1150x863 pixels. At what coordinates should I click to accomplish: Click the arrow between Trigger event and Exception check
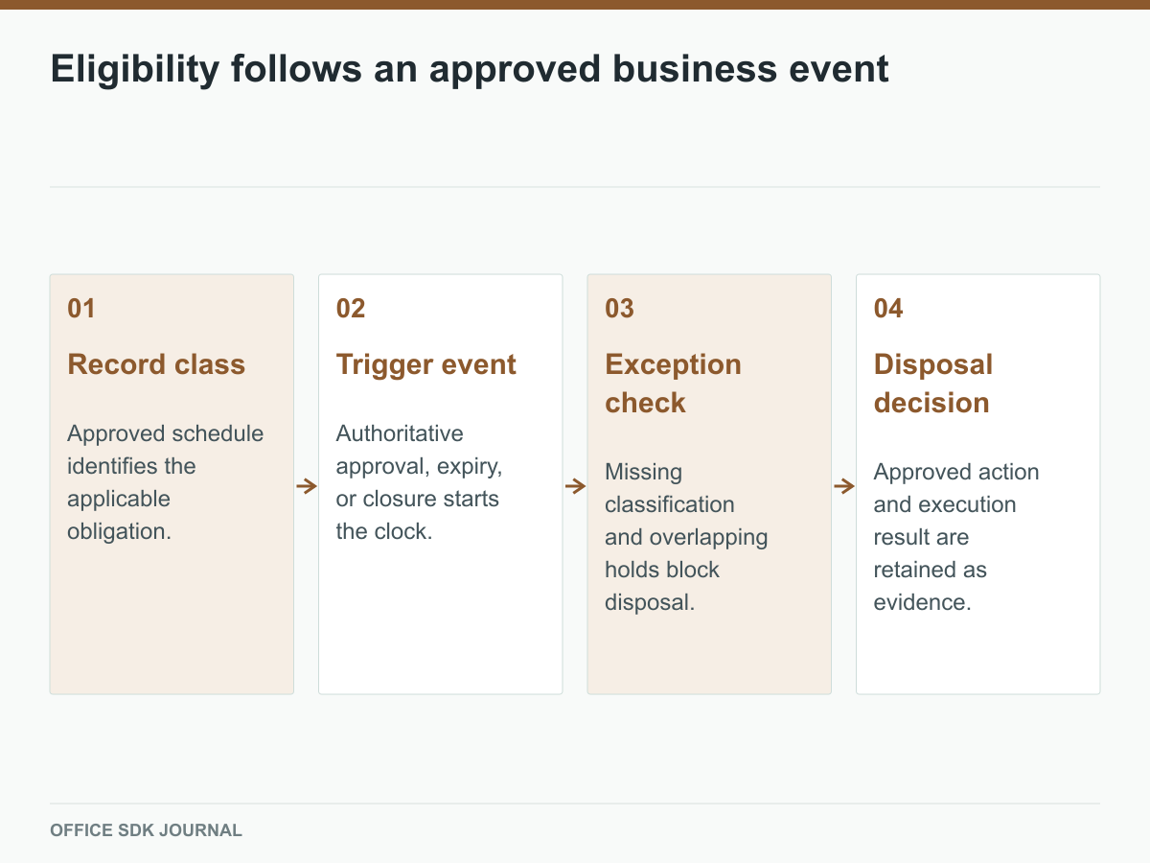coord(575,486)
